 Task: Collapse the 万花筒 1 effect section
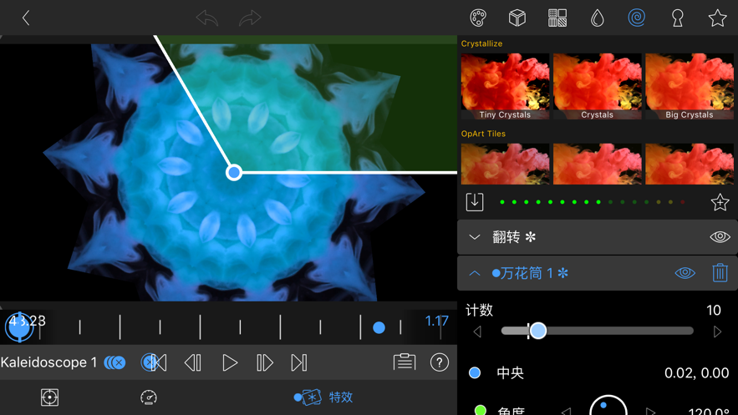(x=475, y=273)
